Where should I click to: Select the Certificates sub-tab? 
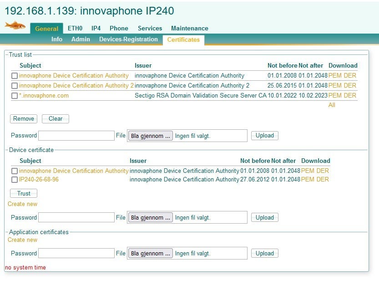coord(183,39)
